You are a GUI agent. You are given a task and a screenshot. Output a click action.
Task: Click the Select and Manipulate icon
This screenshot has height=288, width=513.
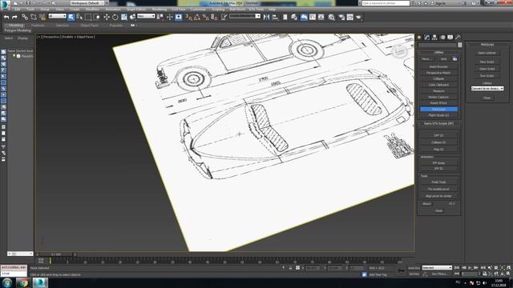click(x=169, y=17)
